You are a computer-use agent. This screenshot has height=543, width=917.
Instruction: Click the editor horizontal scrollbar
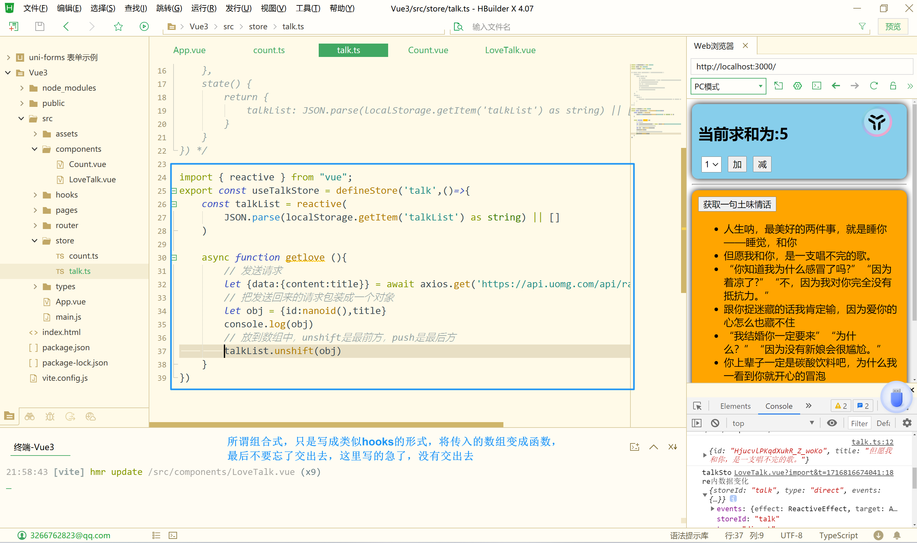point(326,424)
